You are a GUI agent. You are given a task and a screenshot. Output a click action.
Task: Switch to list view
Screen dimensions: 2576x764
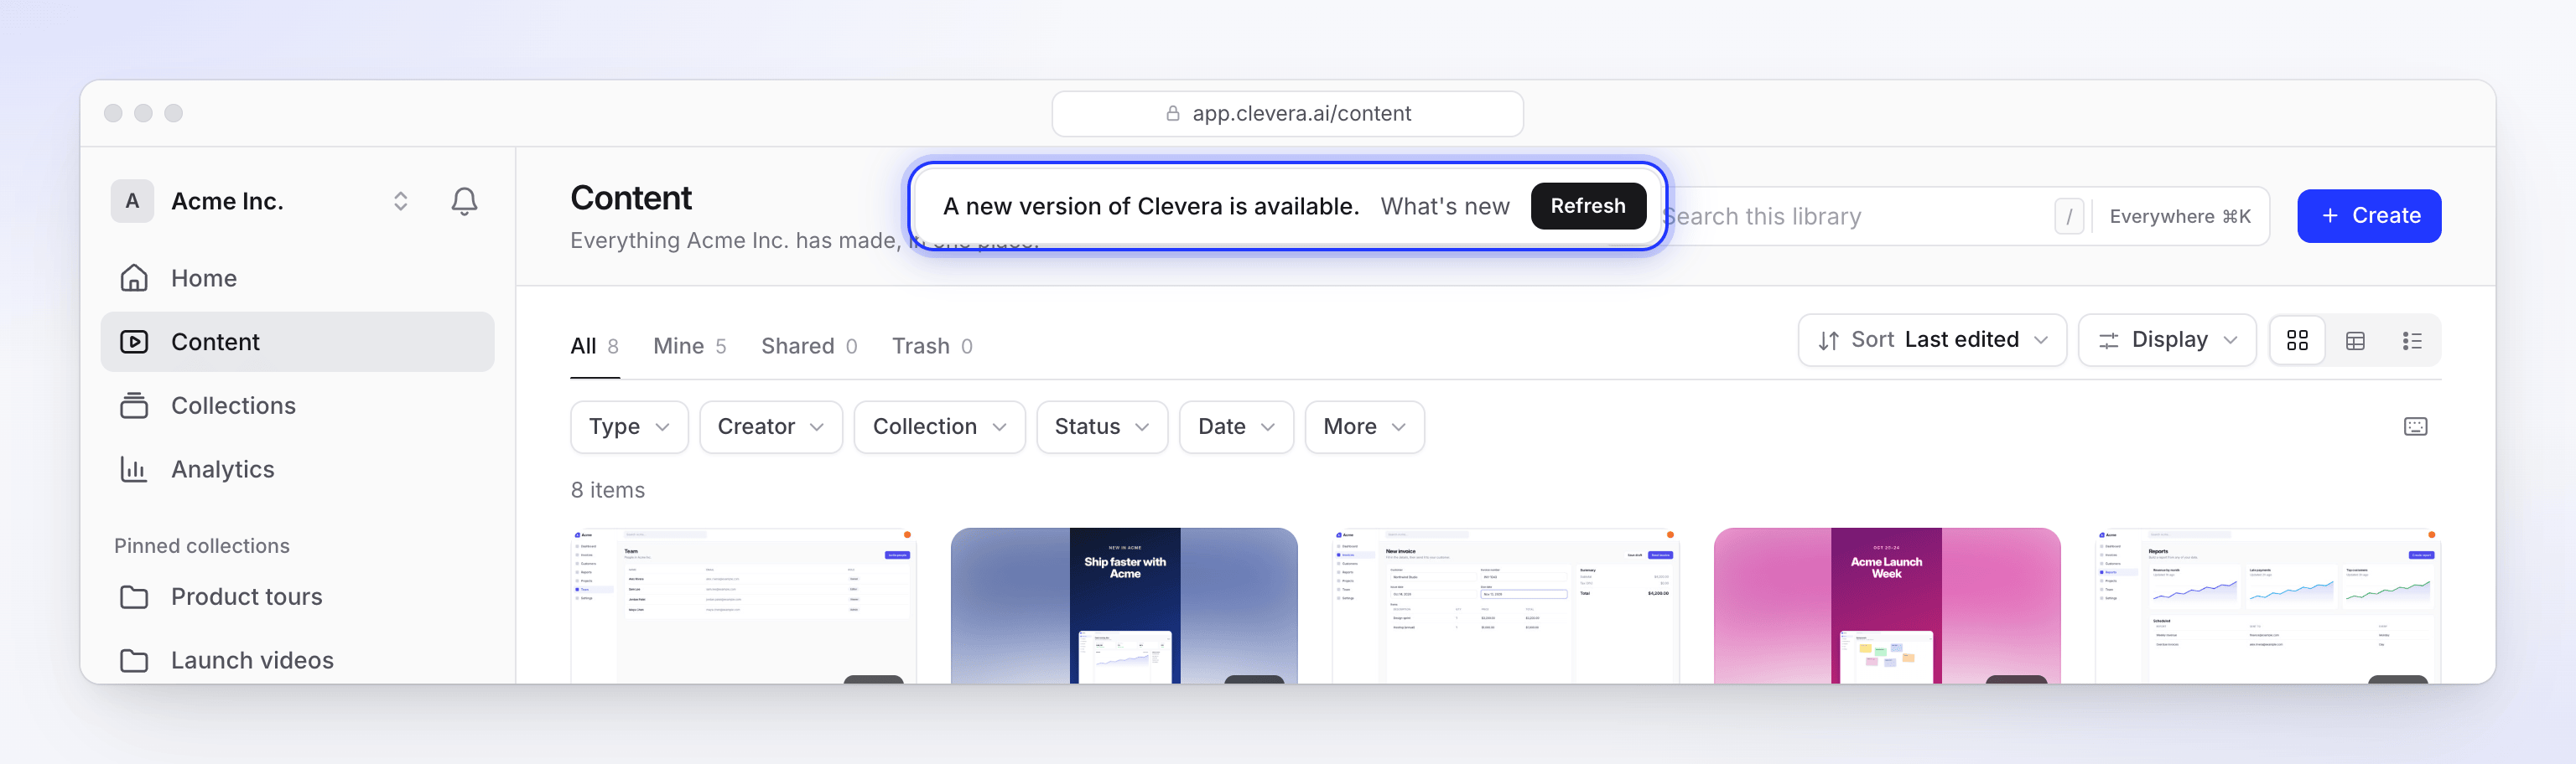[2412, 341]
